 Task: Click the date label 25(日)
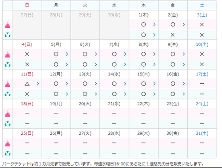point(27,133)
